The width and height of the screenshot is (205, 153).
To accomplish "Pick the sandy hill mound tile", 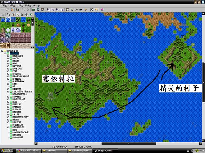I will [18, 25].
